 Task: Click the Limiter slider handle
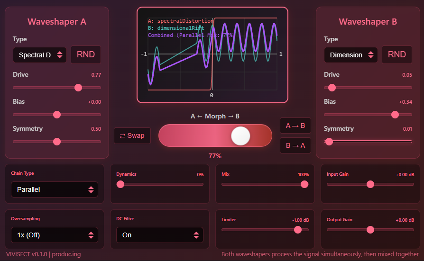click(x=297, y=230)
